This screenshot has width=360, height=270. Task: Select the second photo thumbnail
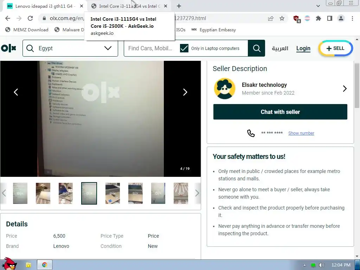tap(43, 193)
